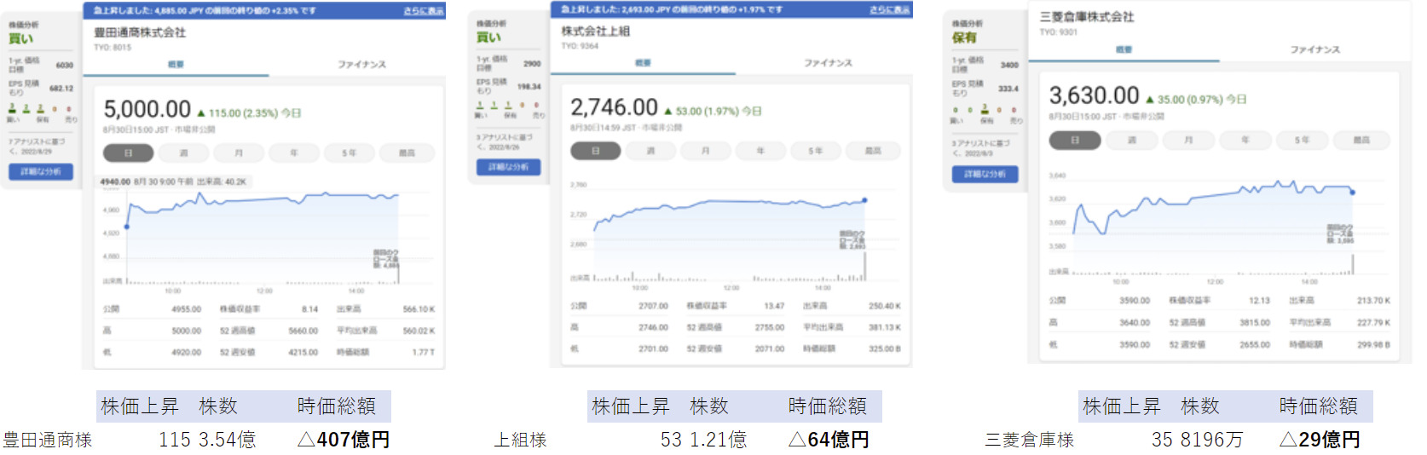The height and width of the screenshot is (455, 1427).
Task: Select 月 range for 三菱倉庫 chart
Action: 1188,140
